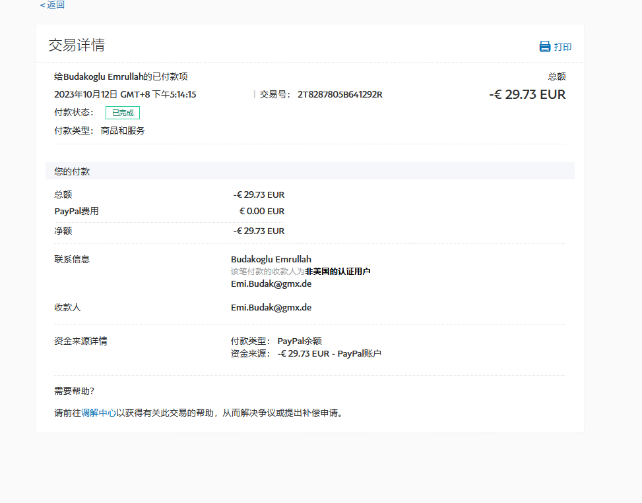Viewport: 642px width, 503px height.
Task: Click the 您的付款 section header
Action: 72,171
